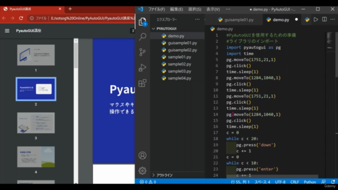Click the browser forward arrow
338x190 pixels.
pyautogui.click(x=12, y=18)
